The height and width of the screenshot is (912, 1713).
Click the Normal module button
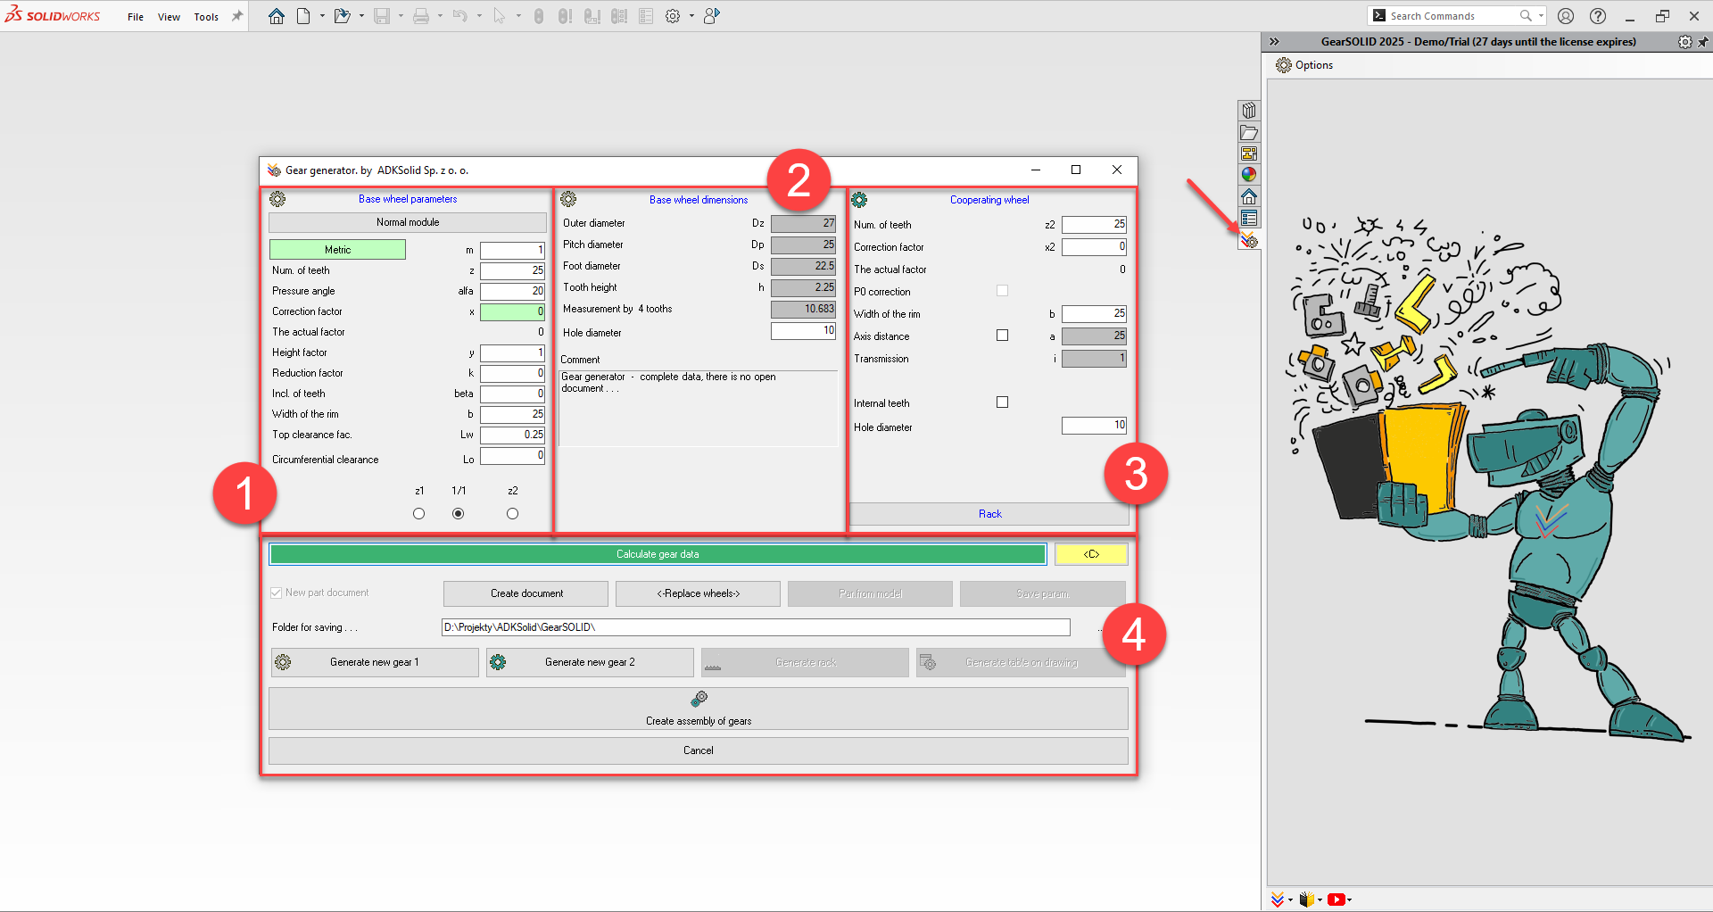click(408, 222)
